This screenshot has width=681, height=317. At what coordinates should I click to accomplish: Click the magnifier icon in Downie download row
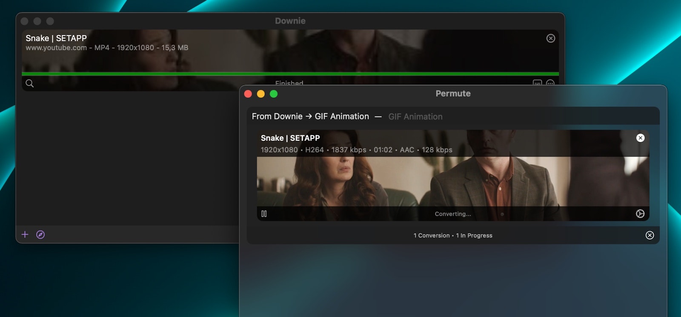(30, 83)
